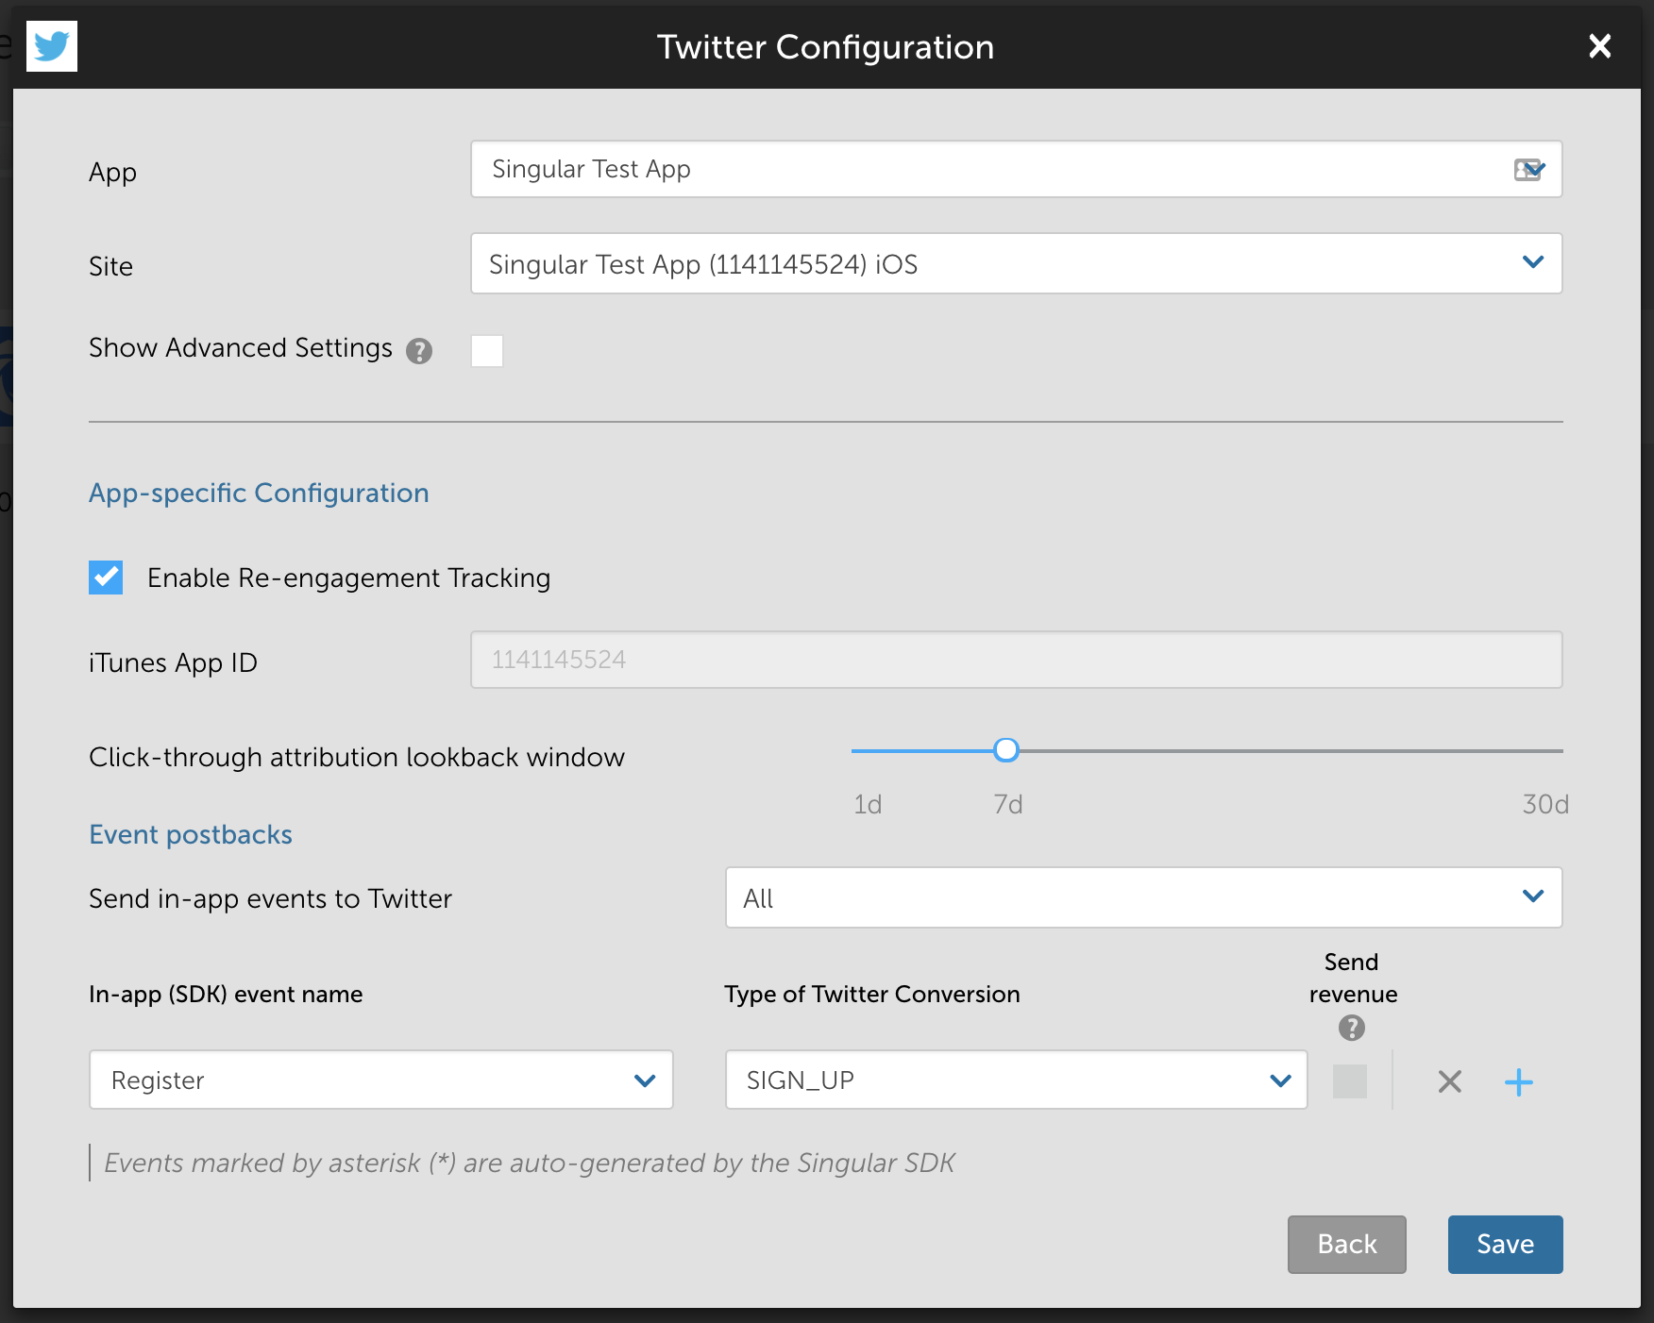Click the asterisk events auto-generated note
1654x1323 pixels.
click(x=529, y=1163)
